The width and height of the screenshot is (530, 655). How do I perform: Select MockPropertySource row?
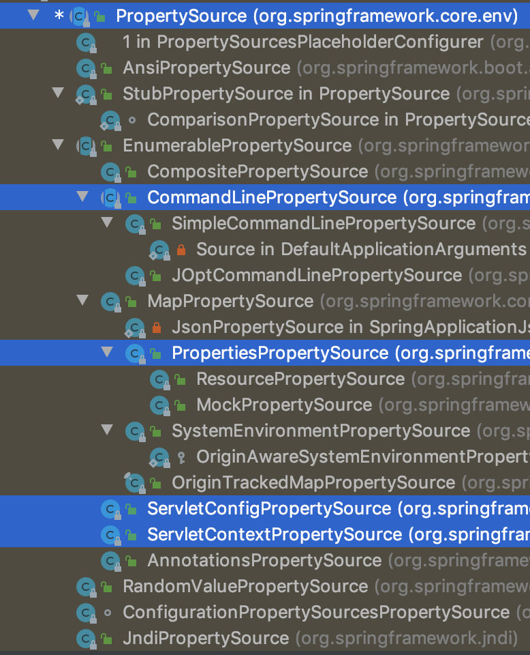coord(265,405)
